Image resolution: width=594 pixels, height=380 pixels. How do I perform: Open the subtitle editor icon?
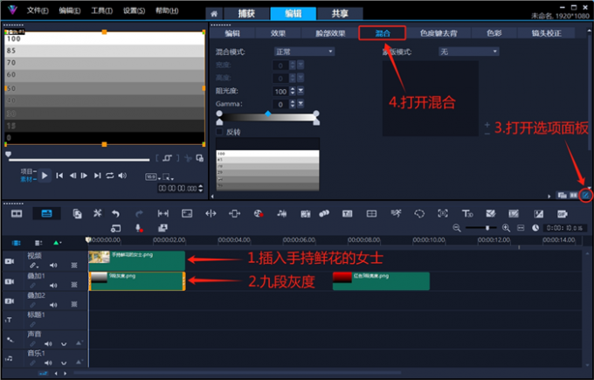point(348,214)
